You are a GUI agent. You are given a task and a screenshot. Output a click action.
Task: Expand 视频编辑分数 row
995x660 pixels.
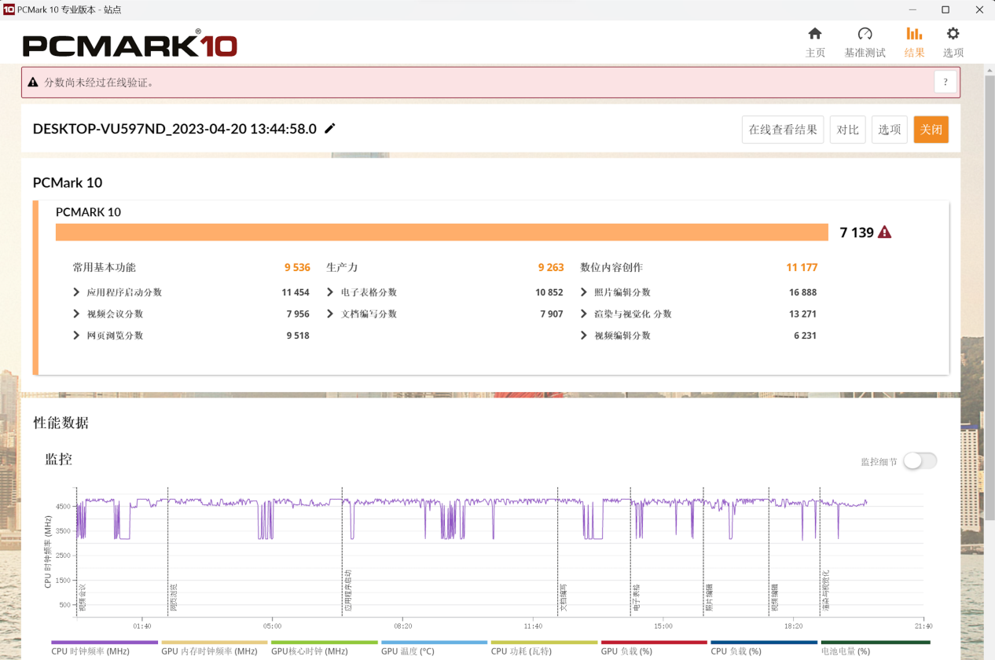(x=584, y=335)
